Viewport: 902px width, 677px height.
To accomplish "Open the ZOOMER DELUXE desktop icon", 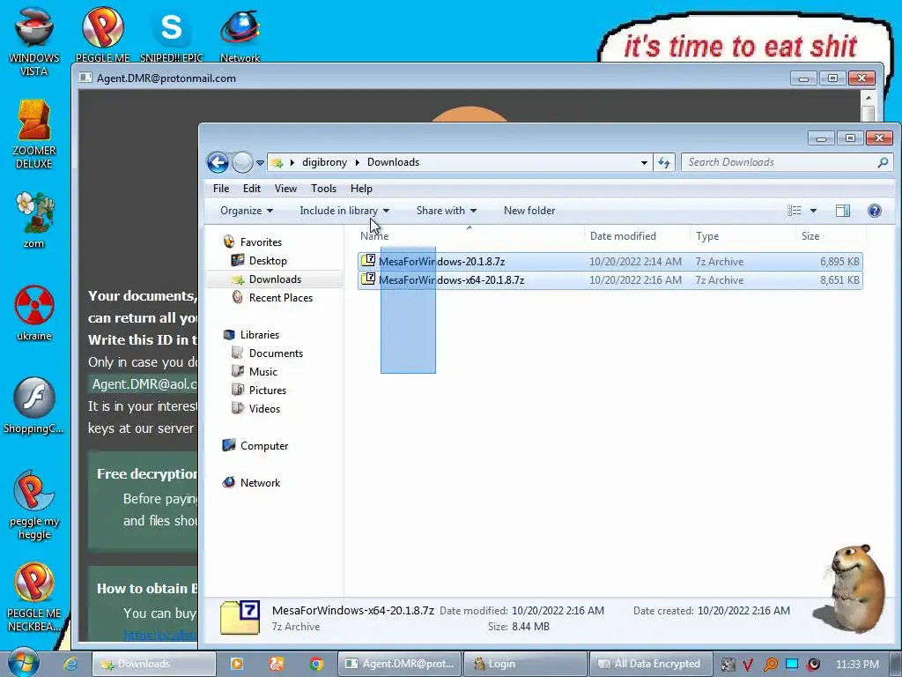I will 34,134.
